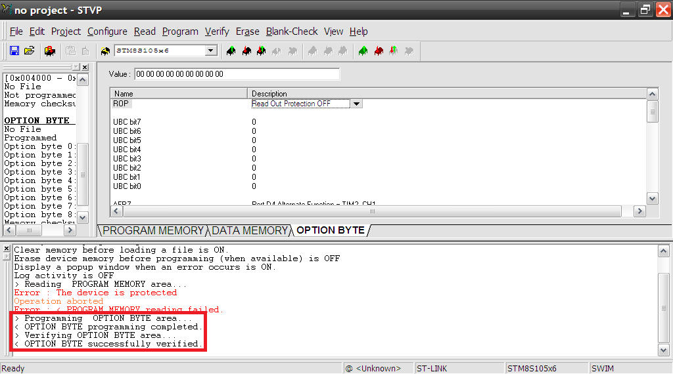Select the UBC bit5 row
Screen dimensions: 673x374
click(127, 140)
